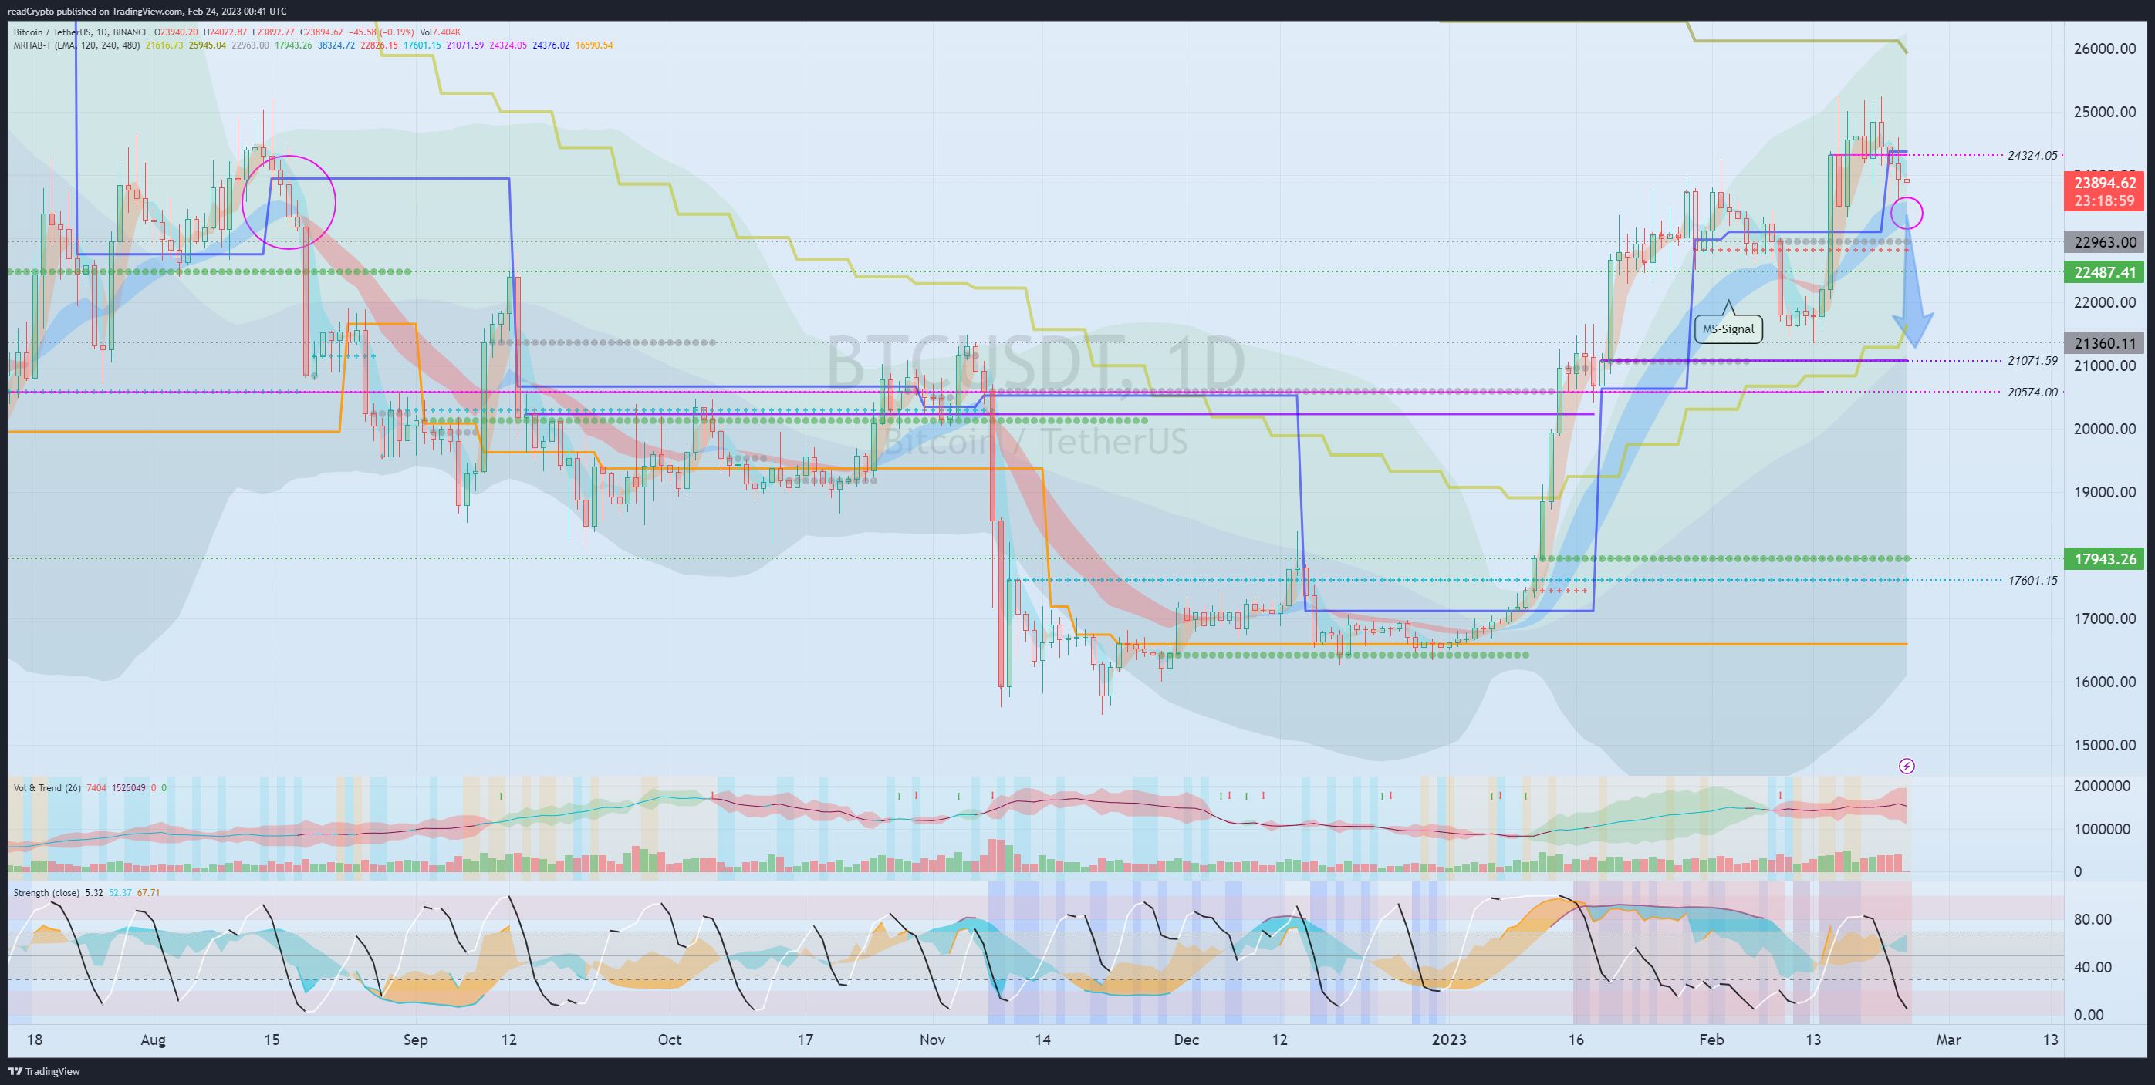
Task: Click the Strength (close) indicator legend
Action: [46, 893]
